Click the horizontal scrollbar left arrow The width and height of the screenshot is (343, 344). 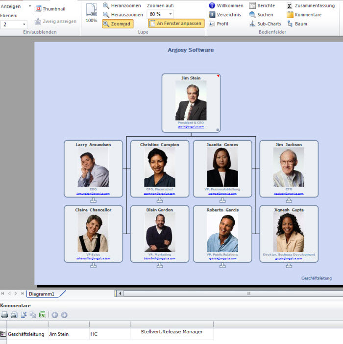pyautogui.click(x=120, y=294)
